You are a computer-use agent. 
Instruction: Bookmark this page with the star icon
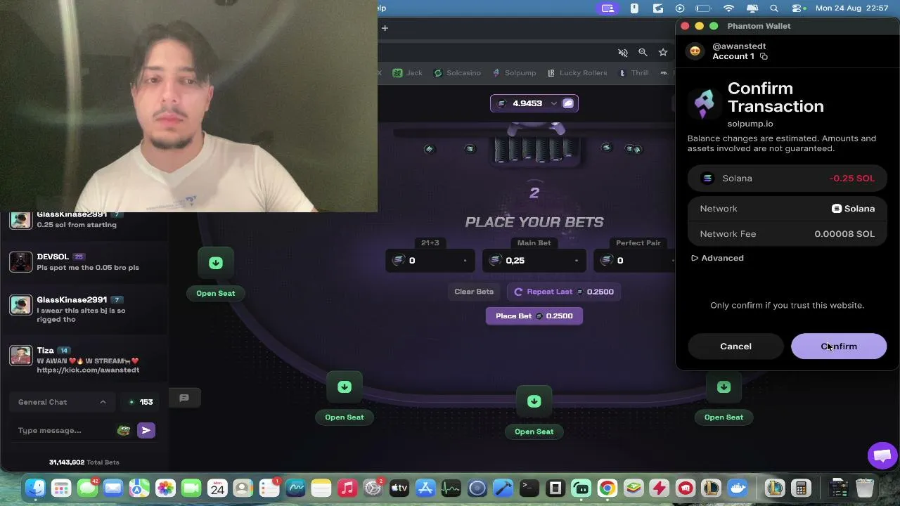pyautogui.click(x=663, y=53)
